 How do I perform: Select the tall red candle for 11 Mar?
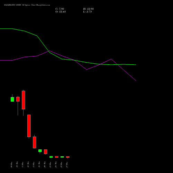pyautogui.click(x=24, y=100)
